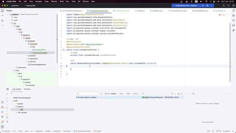Open Project view mode dropdown
The height and width of the screenshot is (133, 236).
(x=10, y=11)
